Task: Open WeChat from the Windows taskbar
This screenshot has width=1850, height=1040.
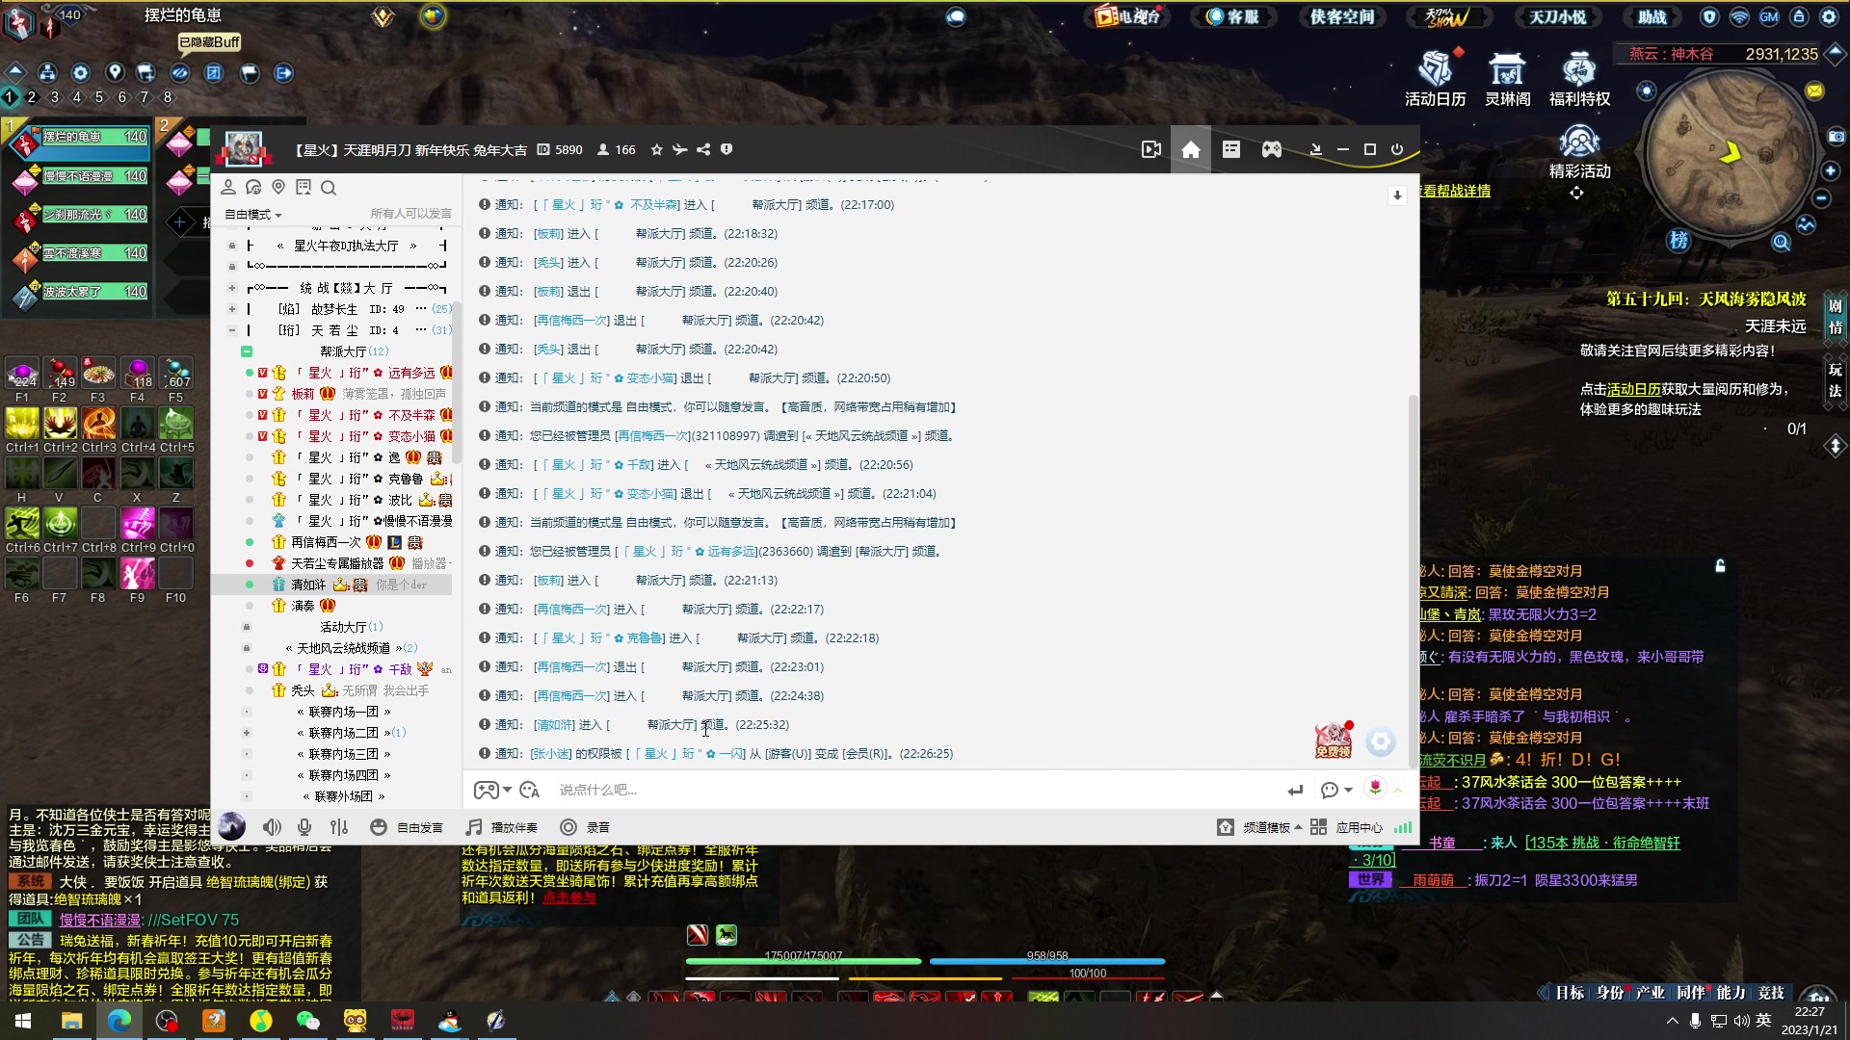Action: click(x=308, y=1021)
